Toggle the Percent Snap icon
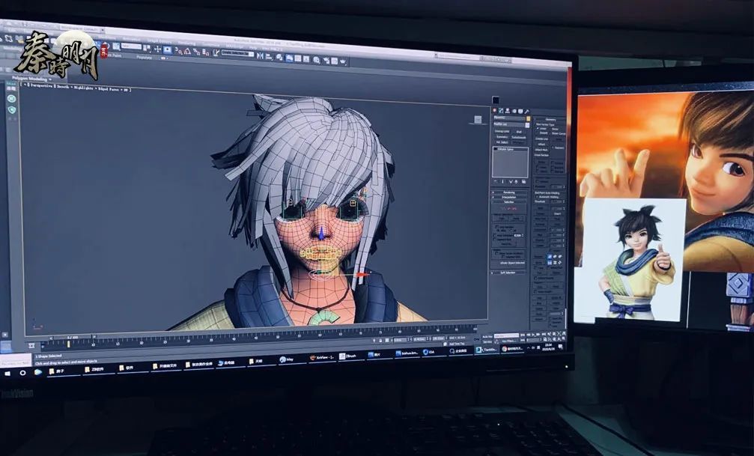Viewport: 754px width, 456px height. point(196,52)
